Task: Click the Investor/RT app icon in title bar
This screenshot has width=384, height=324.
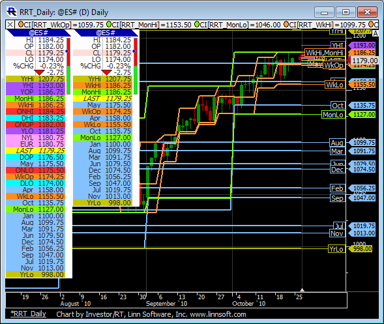Action: [12, 12]
